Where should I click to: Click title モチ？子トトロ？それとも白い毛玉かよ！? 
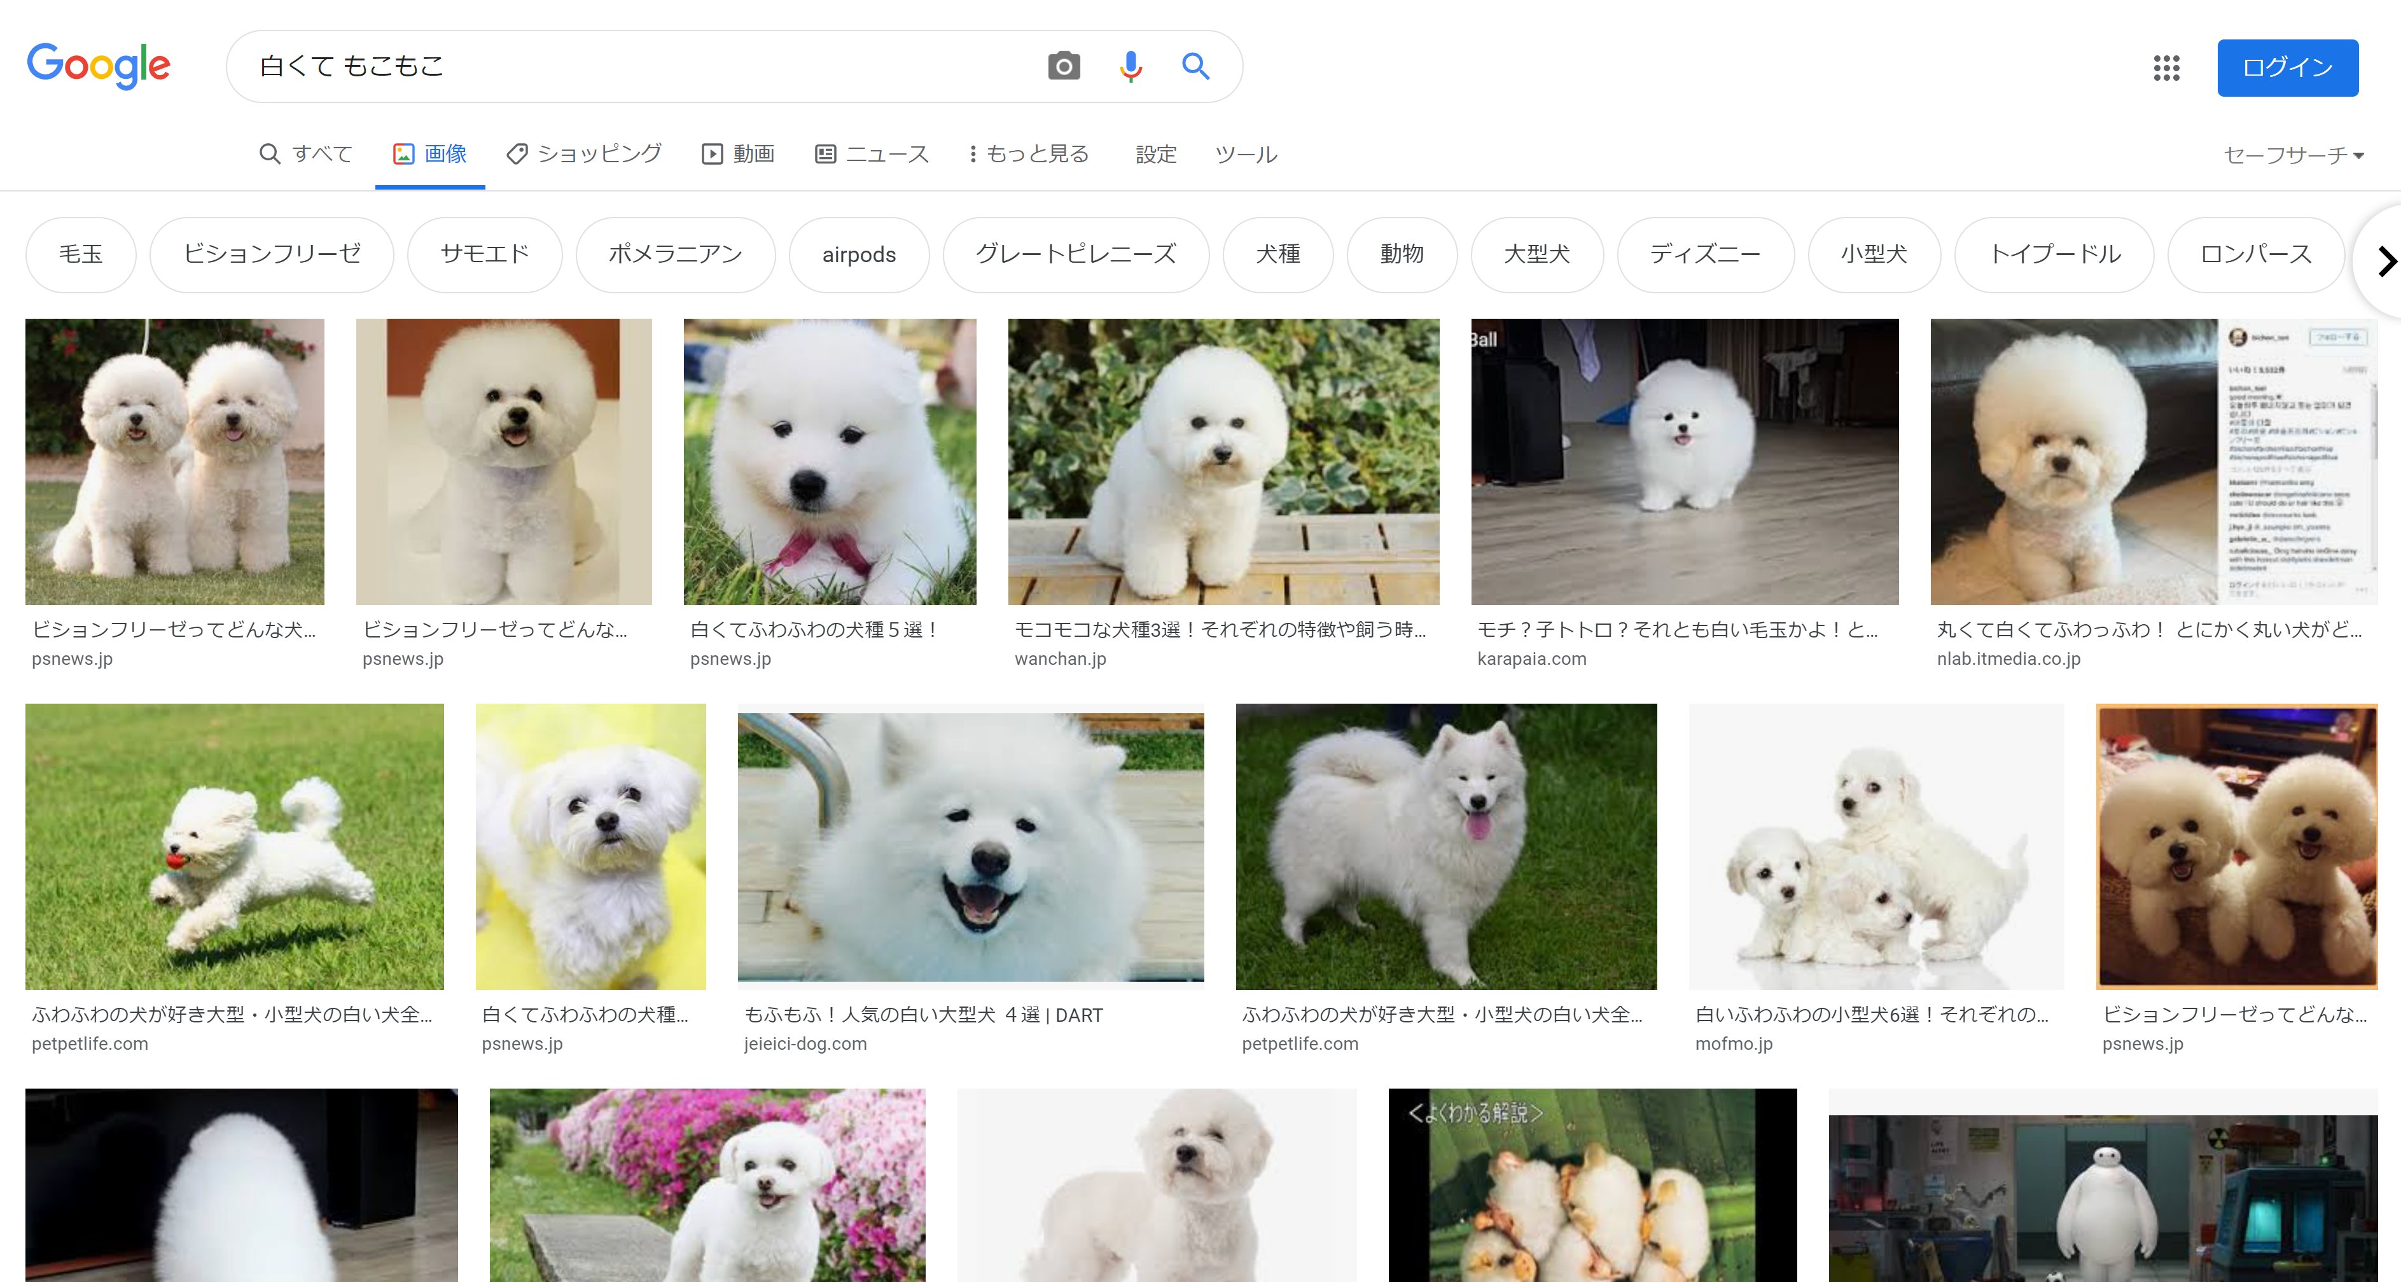1678,631
